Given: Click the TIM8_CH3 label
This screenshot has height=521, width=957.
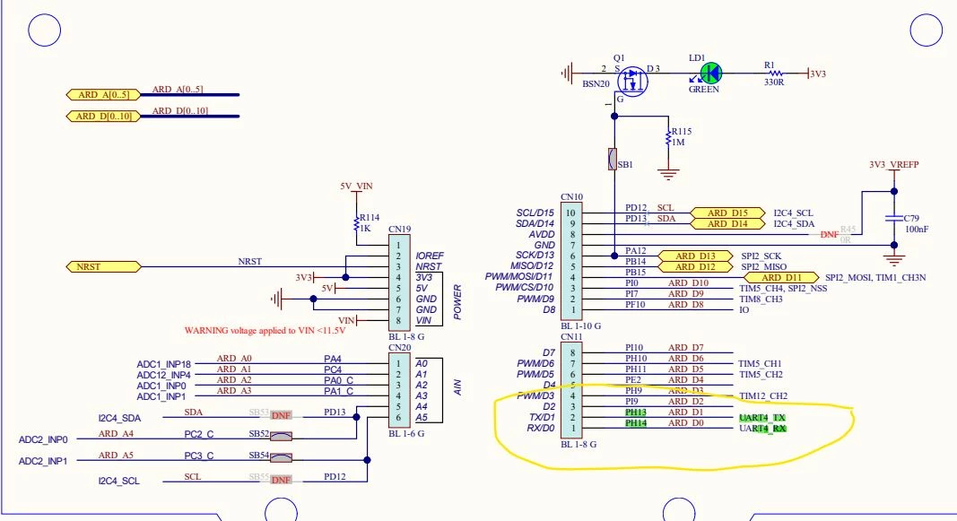Looking at the screenshot, I should tap(761, 299).
